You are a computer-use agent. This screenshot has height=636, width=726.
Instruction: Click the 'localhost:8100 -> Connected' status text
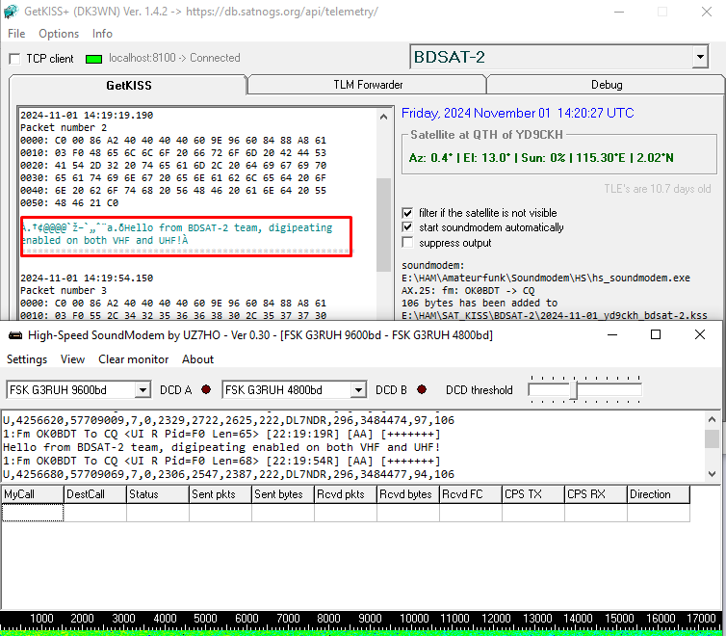(174, 58)
